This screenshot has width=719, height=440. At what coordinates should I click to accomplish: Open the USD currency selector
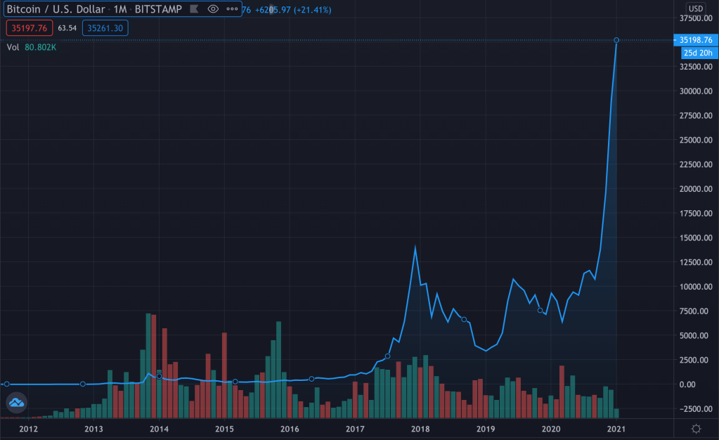695,8
